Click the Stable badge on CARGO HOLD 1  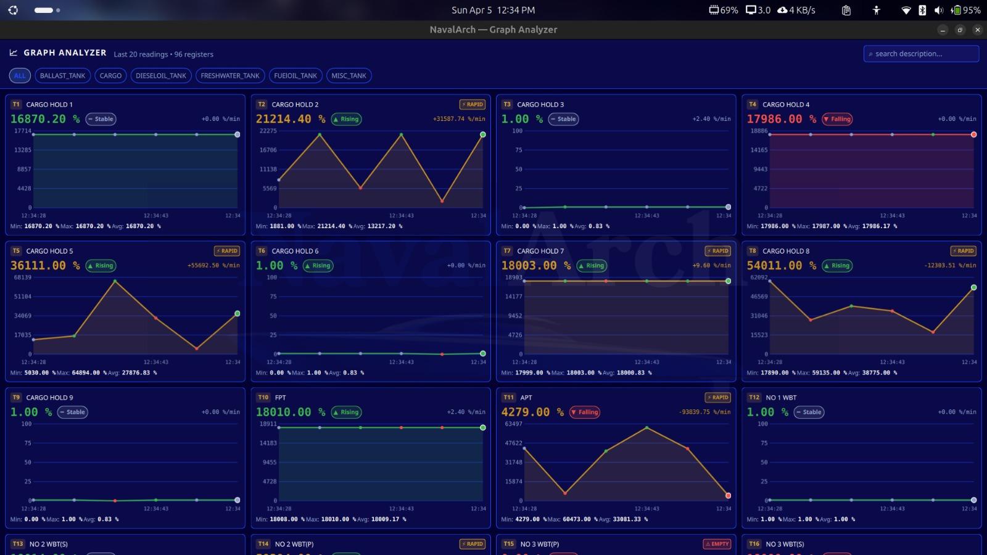pos(101,119)
